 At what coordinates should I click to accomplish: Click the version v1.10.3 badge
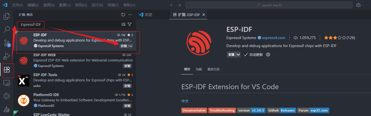pos(251,110)
